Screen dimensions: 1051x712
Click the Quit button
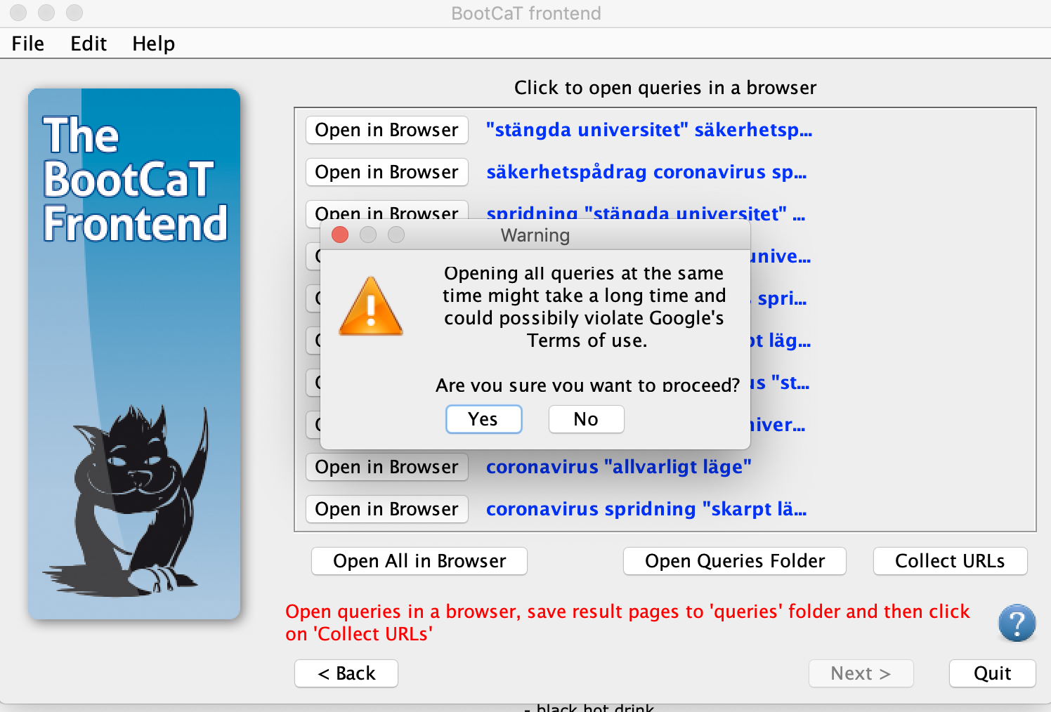coord(992,673)
